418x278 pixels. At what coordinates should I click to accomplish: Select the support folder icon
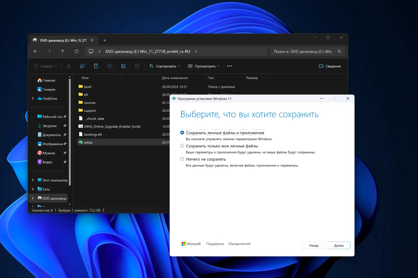(81, 110)
